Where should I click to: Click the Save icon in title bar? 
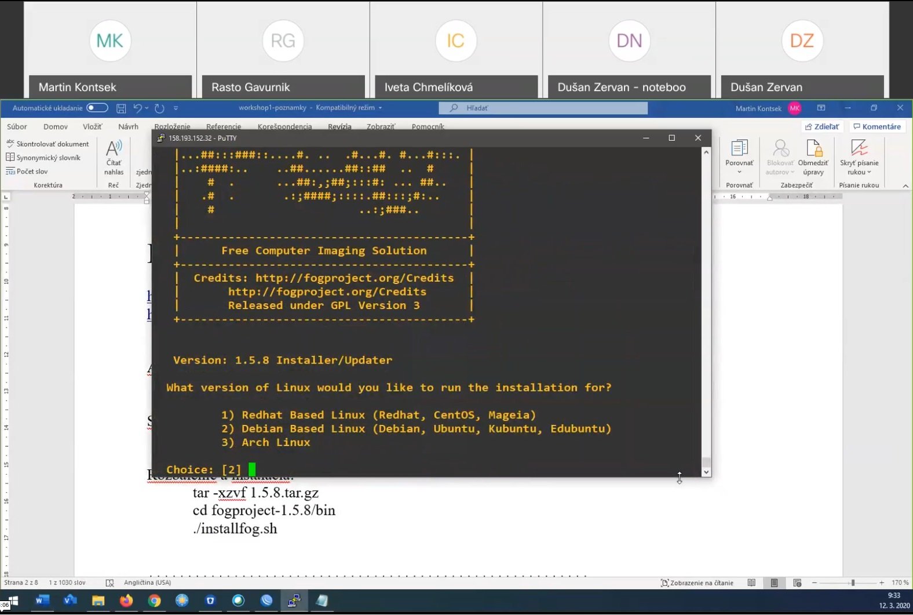[121, 108]
